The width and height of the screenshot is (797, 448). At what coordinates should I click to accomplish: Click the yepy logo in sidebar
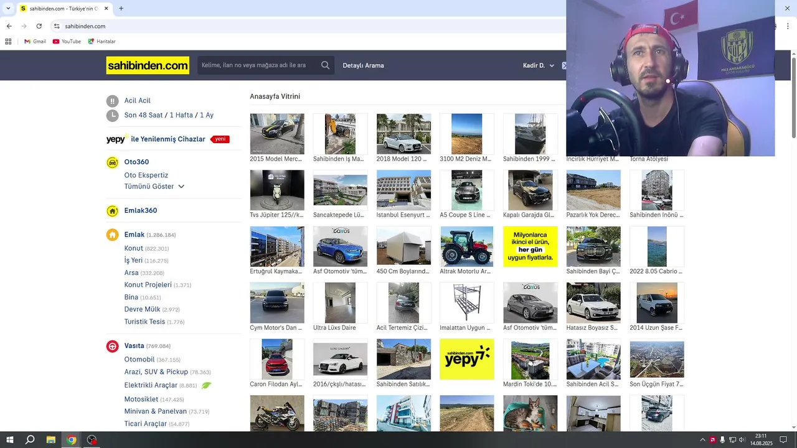pyautogui.click(x=117, y=139)
